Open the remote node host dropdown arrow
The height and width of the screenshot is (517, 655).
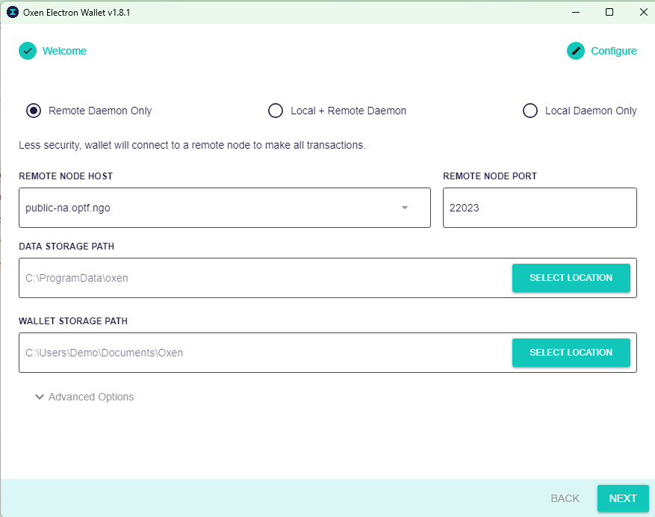(404, 208)
